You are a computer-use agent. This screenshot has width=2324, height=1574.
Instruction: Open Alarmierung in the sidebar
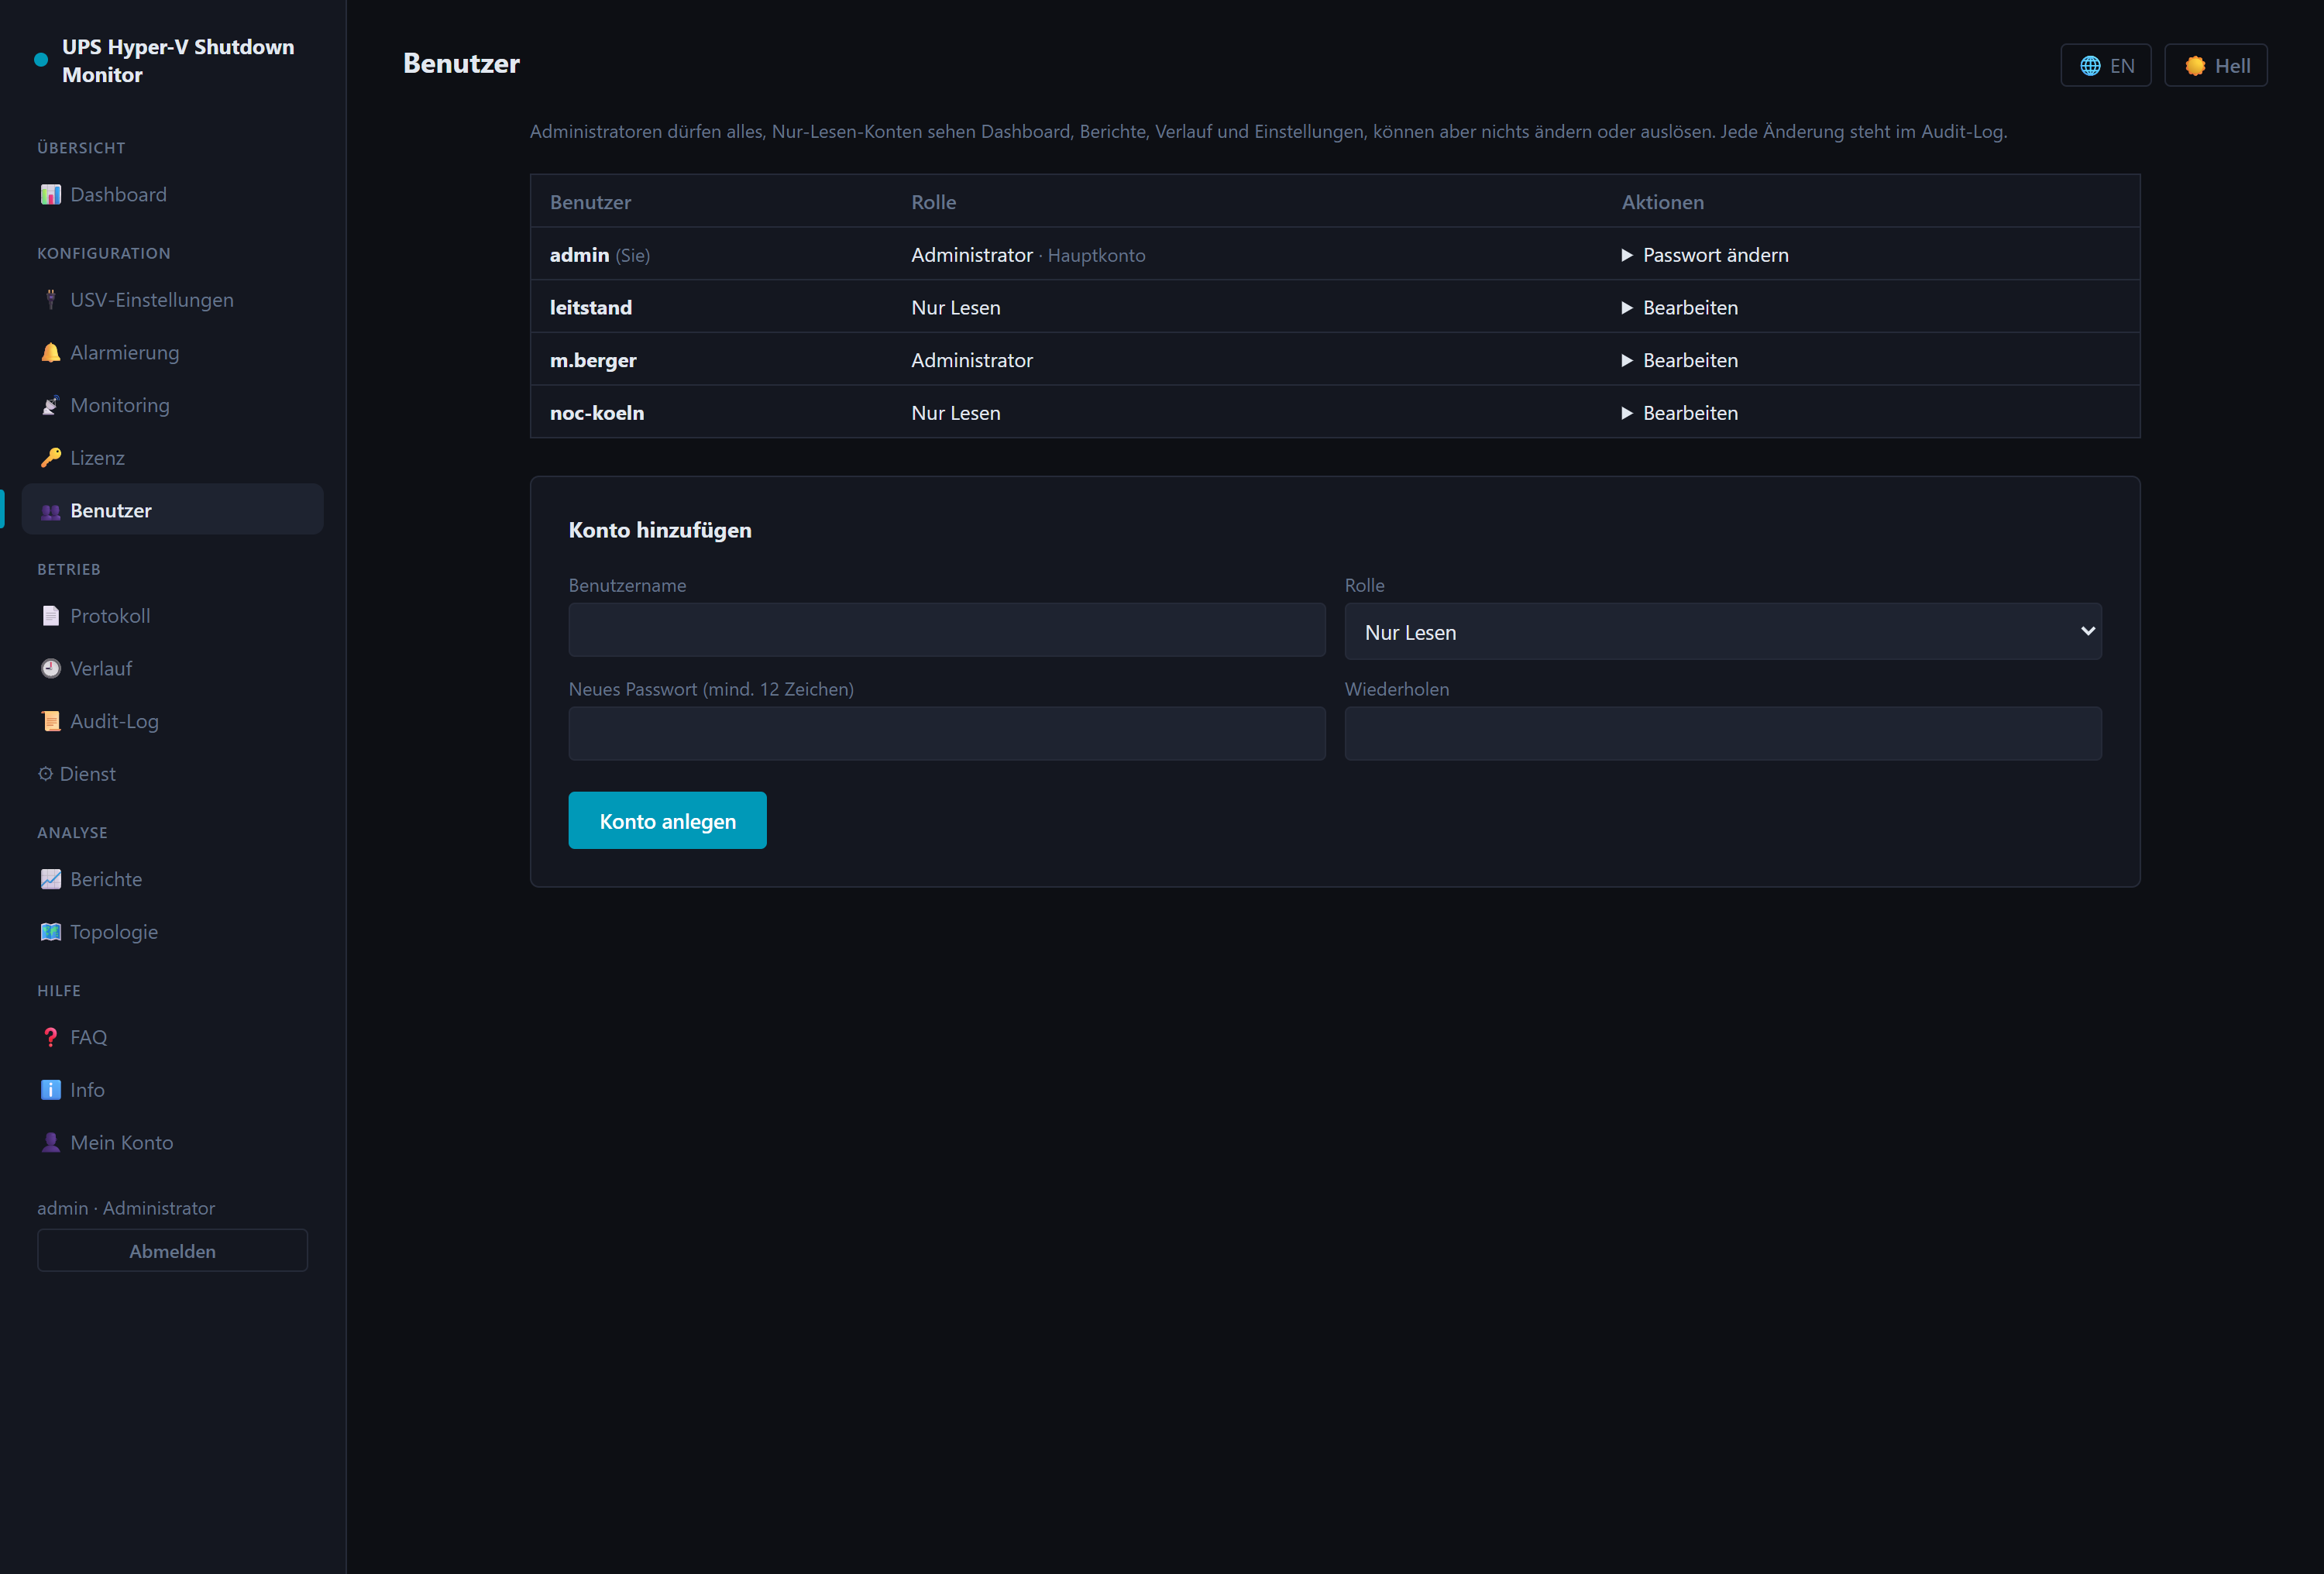click(x=172, y=352)
